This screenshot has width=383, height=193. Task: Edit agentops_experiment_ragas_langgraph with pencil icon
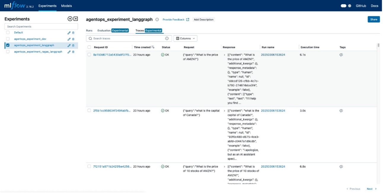pyautogui.click(x=69, y=52)
